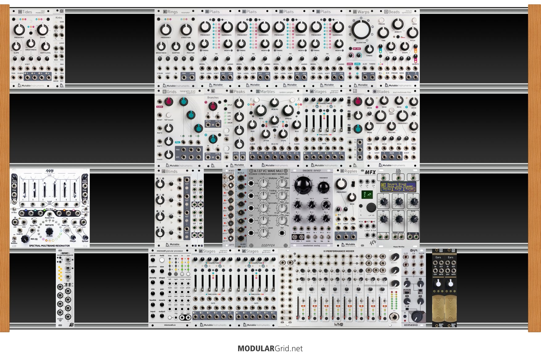Click the Beads DENSITY knob
The height and width of the screenshot is (355, 541).
pyautogui.click(x=398, y=24)
